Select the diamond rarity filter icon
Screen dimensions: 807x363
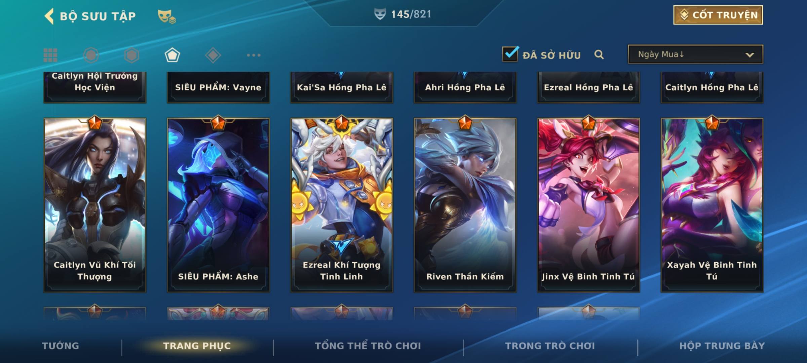pos(213,55)
